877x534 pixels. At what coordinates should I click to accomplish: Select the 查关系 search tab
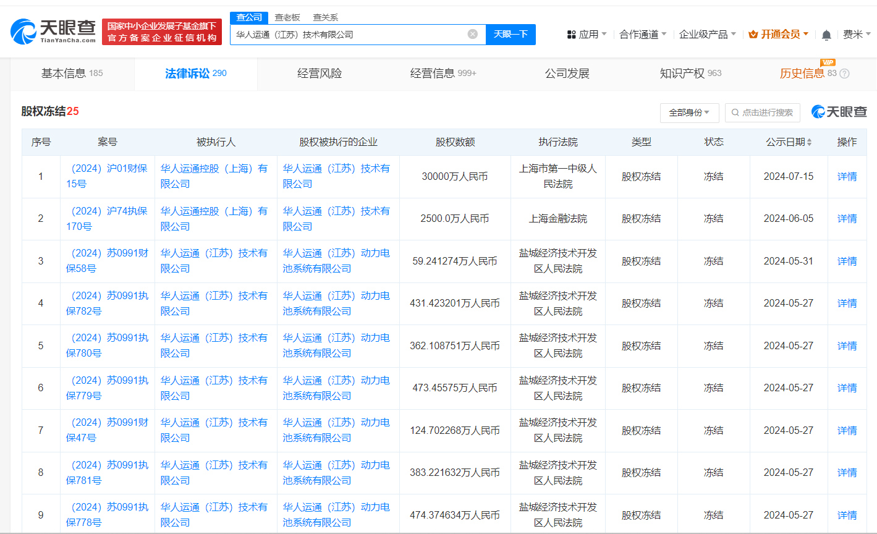(x=326, y=17)
